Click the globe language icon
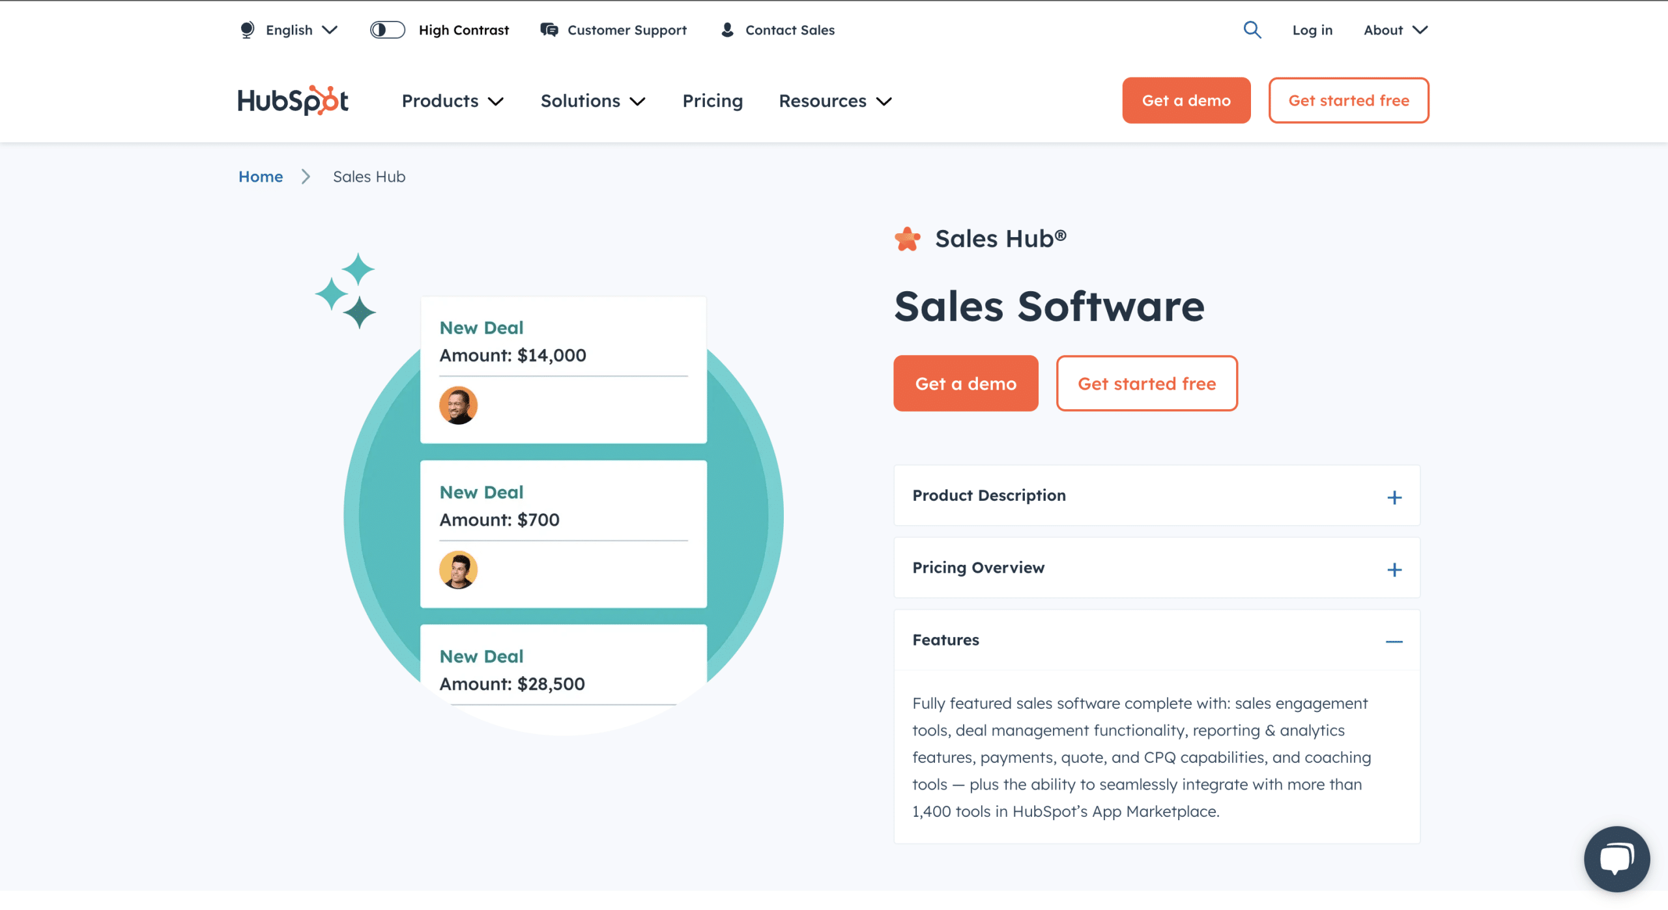 247,30
